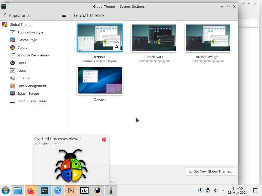Select the Breeze Dark theme thumbnail

click(154, 38)
